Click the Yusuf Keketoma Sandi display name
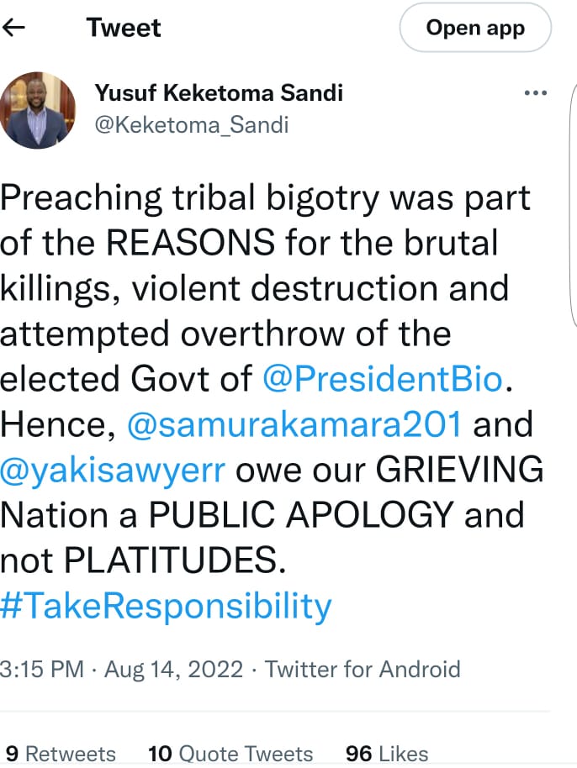Image resolution: width=577 pixels, height=768 pixels. coord(219,92)
